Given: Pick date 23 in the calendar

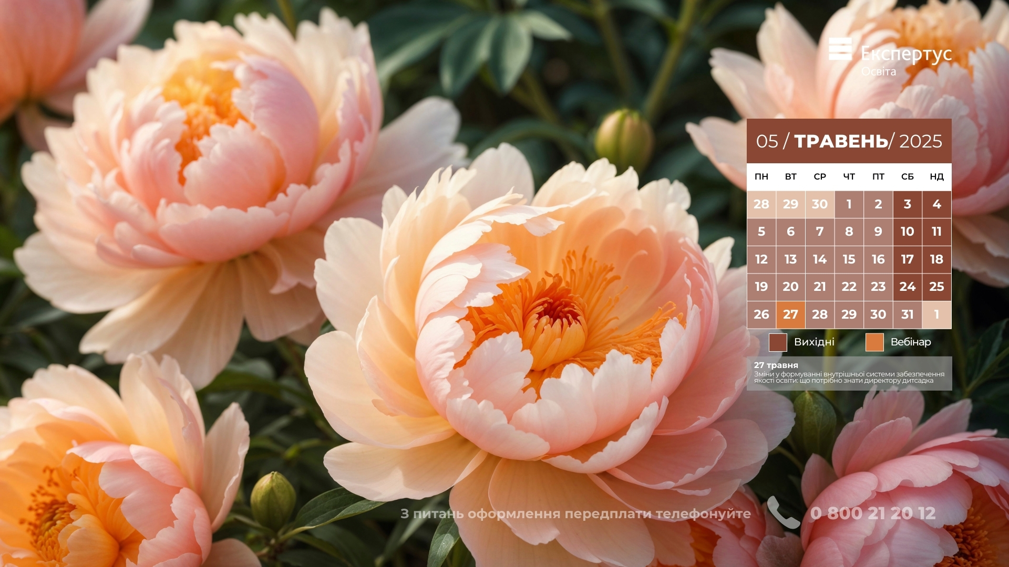Looking at the screenshot, I should 878,287.
